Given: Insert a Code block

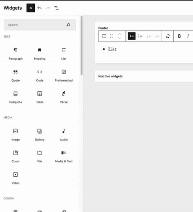Looking at the screenshot, I should point(40,76).
